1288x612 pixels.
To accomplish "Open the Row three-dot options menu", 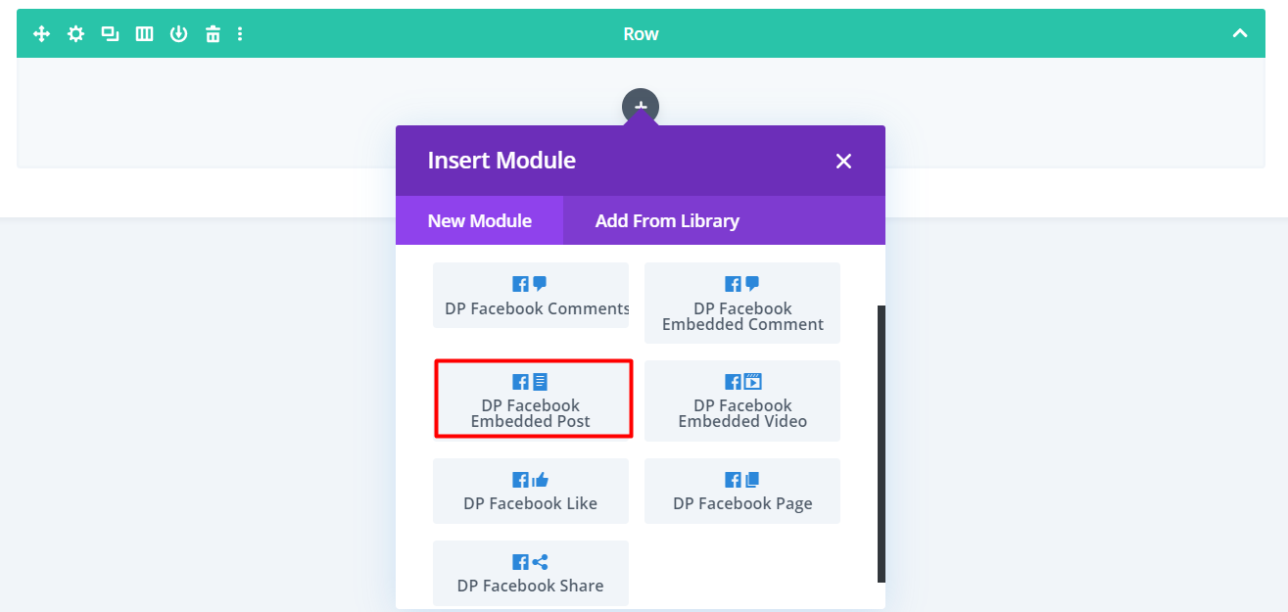I will pyautogui.click(x=241, y=32).
